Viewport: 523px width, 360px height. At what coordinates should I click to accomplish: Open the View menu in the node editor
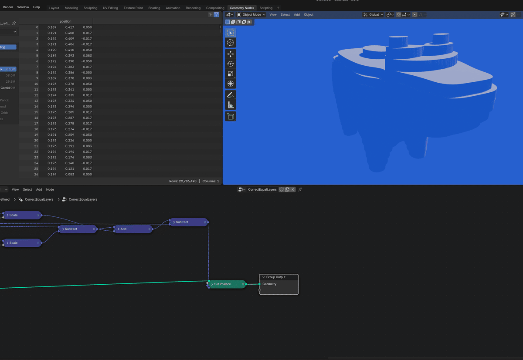point(15,189)
